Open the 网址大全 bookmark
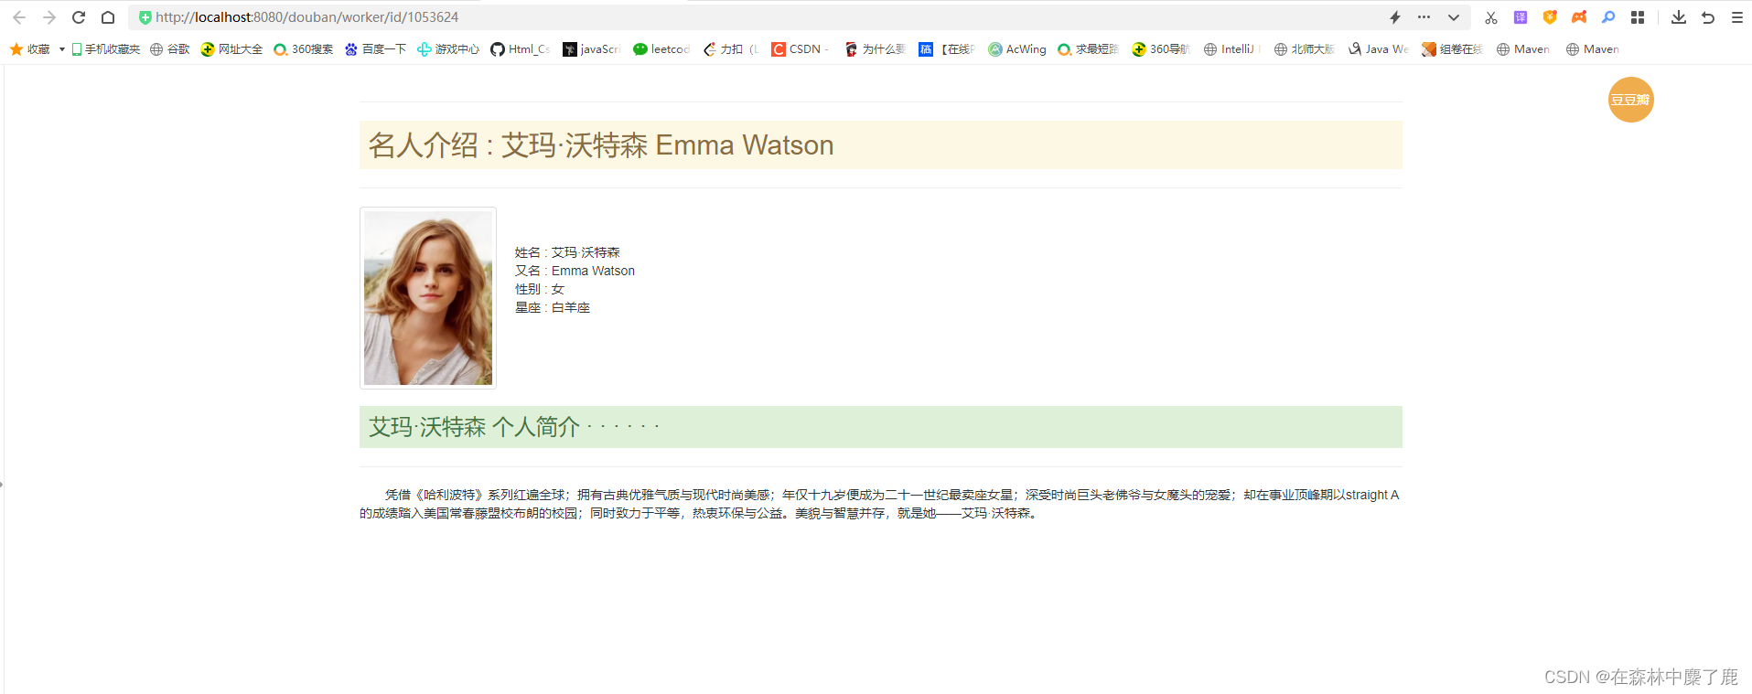1752x694 pixels. pos(231,49)
